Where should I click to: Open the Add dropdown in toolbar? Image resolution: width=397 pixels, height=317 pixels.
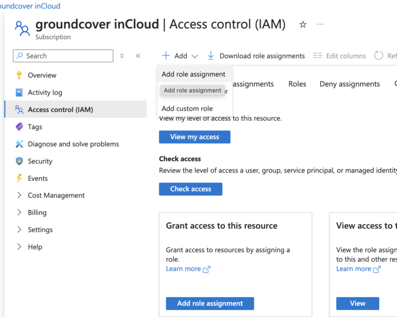(x=180, y=56)
